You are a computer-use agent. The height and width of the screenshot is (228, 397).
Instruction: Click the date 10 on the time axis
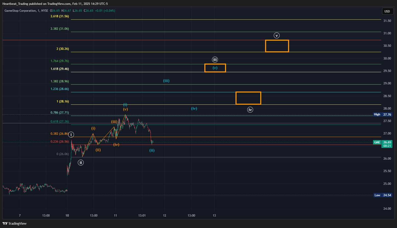[67, 216]
